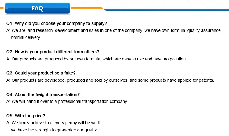Open Q2 about product differences
Image resolution: width=229 pixels, height=136 pixels.
[53, 52]
